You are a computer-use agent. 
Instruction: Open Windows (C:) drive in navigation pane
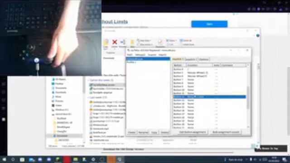[60, 110]
